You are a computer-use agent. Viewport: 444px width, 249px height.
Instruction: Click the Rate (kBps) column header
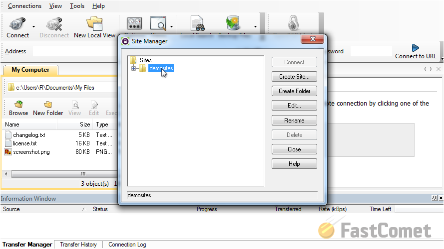click(x=333, y=209)
